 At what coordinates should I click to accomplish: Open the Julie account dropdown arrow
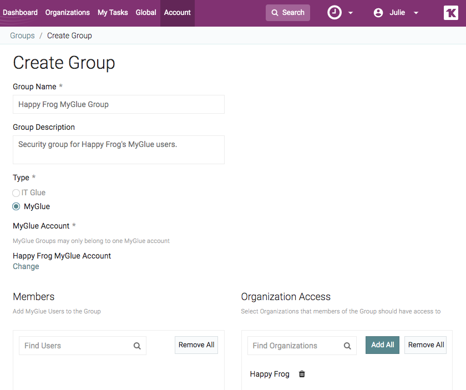(x=416, y=13)
